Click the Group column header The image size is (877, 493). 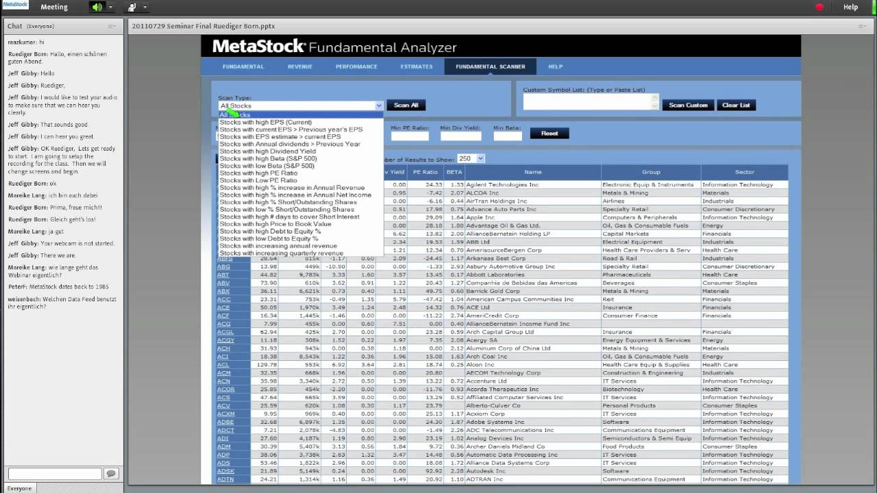650,172
